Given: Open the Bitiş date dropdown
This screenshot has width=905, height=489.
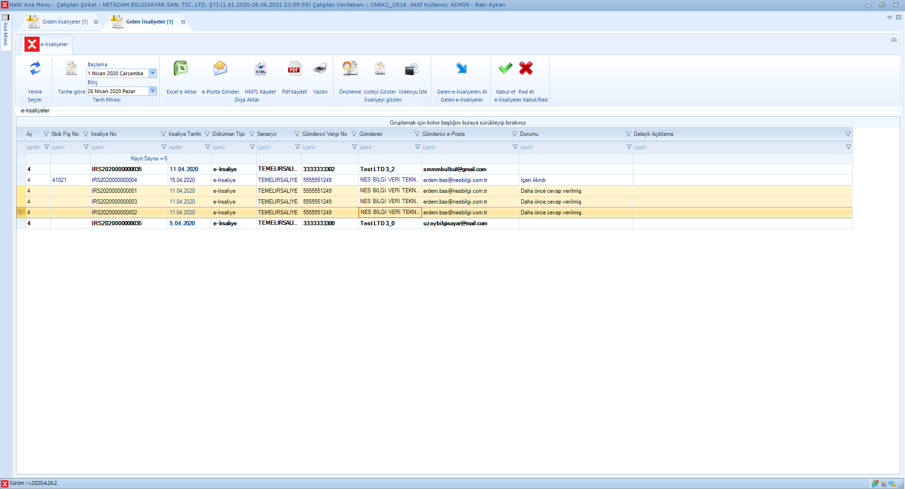Looking at the screenshot, I should (153, 91).
